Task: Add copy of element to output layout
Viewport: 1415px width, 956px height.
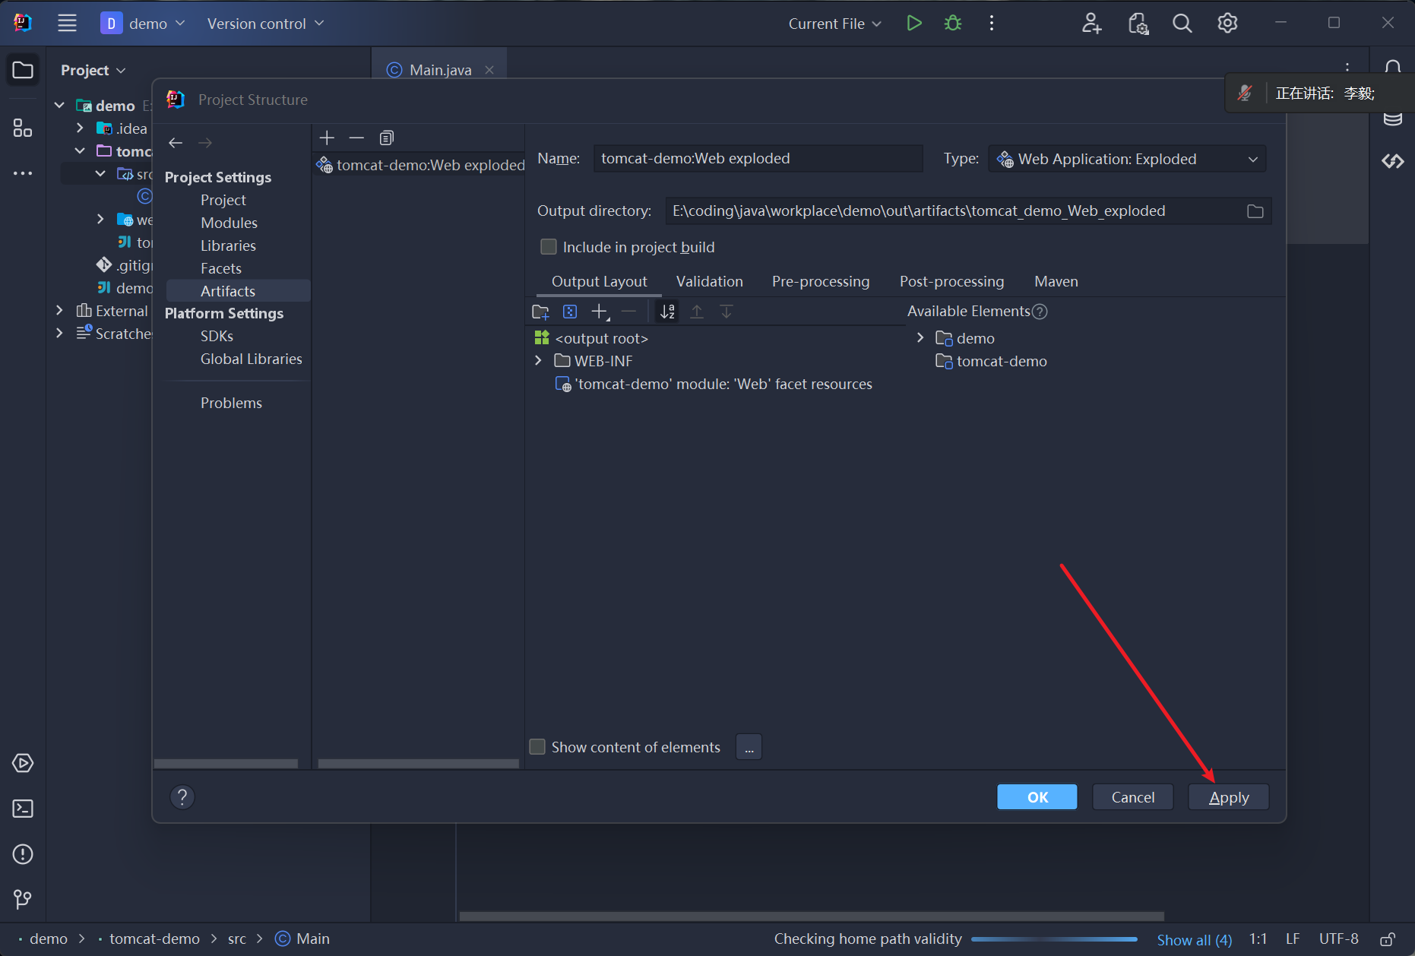Action: 600,312
